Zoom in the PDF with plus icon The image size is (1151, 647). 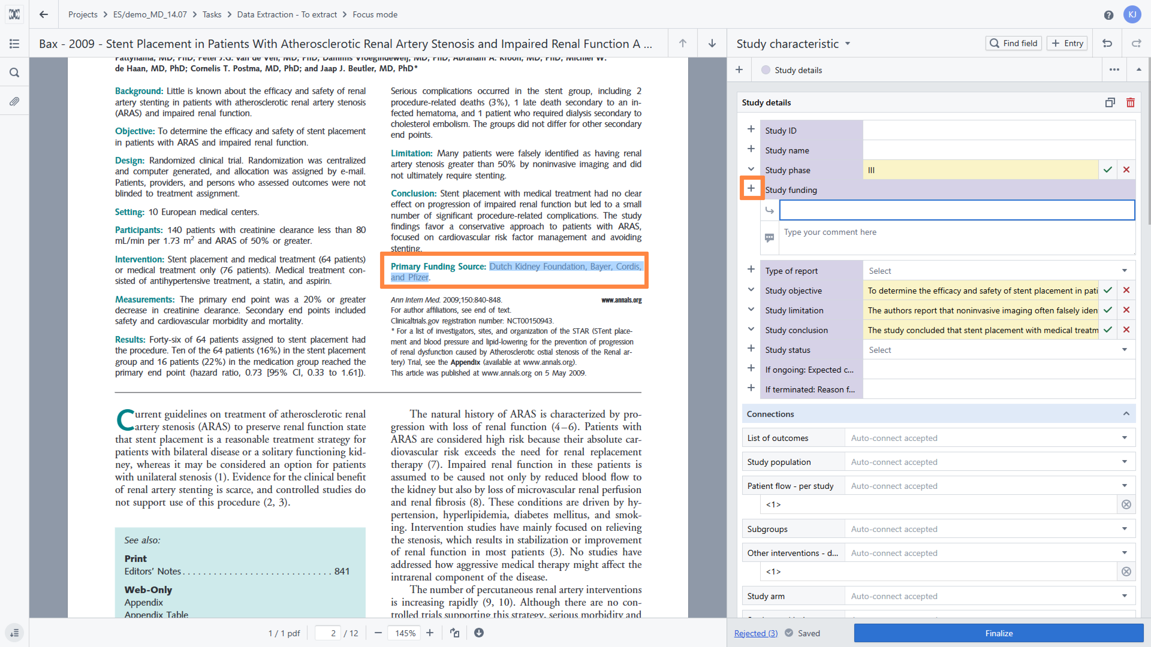(430, 633)
